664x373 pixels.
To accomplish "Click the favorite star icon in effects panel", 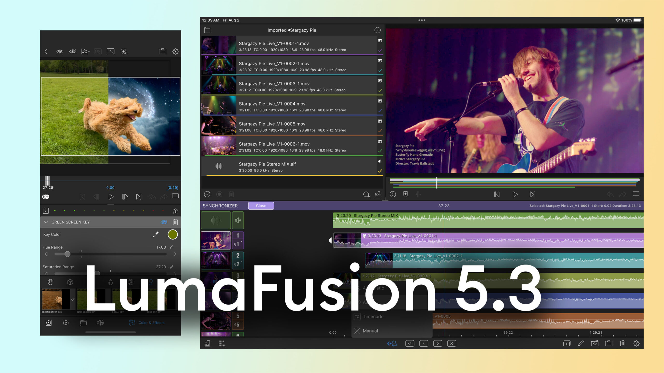I will coord(175,211).
